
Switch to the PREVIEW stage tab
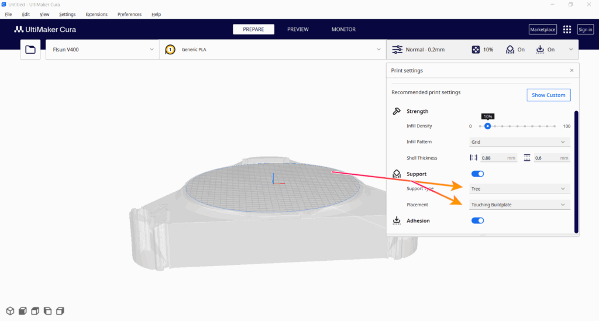298,29
